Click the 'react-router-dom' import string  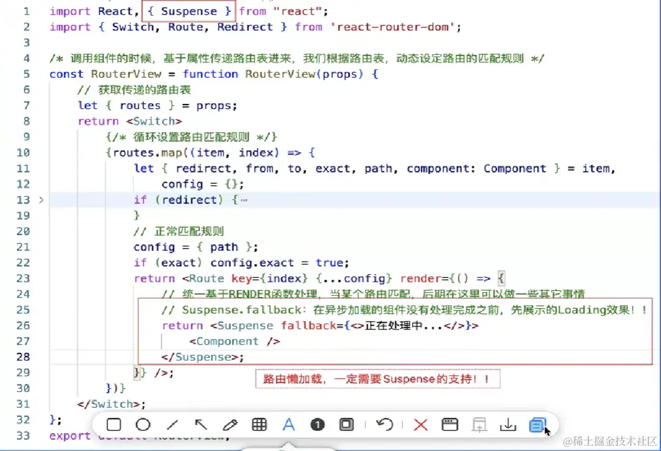(393, 27)
